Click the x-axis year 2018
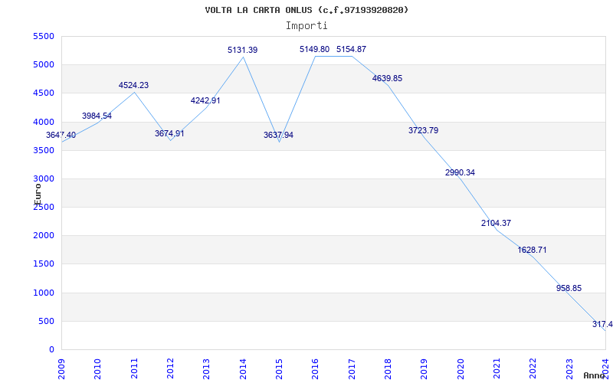The width and height of the screenshot is (613, 383). click(388, 369)
